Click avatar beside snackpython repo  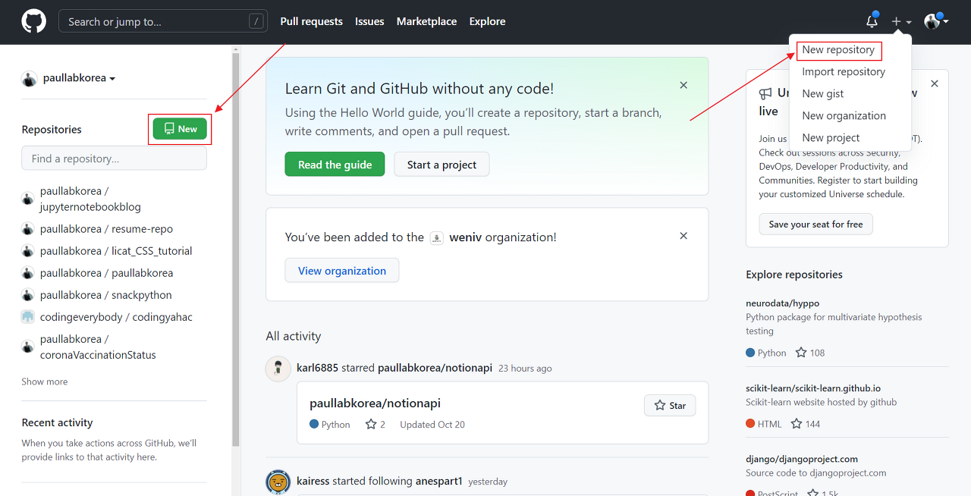[28, 295]
